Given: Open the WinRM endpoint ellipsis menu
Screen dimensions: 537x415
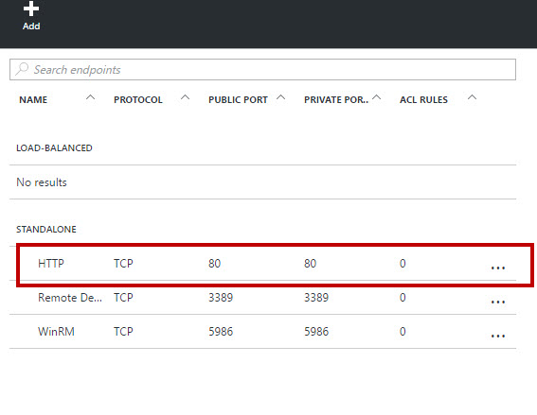Looking at the screenshot, I should [497, 336].
